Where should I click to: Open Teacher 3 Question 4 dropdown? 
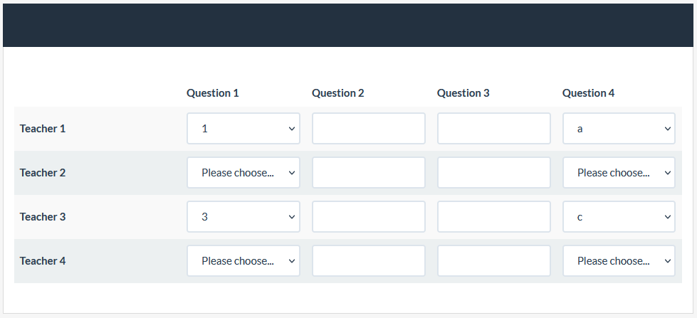(x=619, y=217)
